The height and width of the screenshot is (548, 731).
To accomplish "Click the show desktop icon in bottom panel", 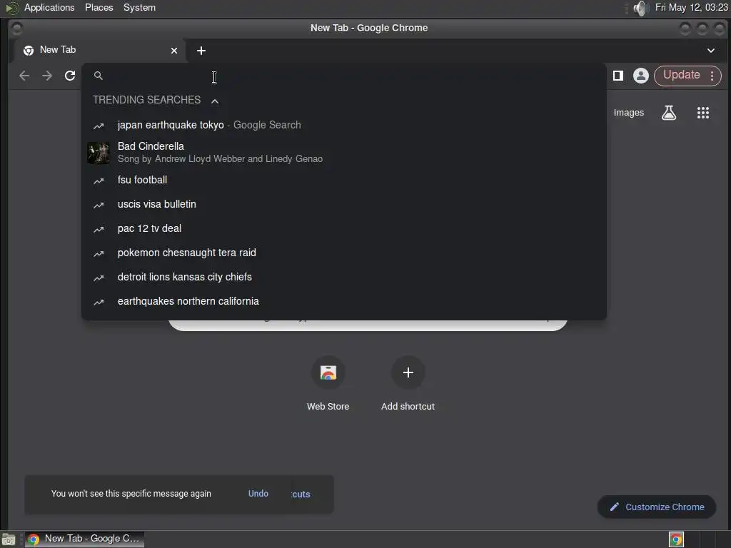I will pyautogui.click(x=9, y=539).
